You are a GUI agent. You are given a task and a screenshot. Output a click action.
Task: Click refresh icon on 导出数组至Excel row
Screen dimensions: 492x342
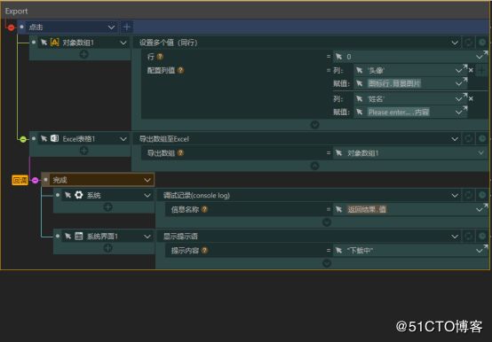[x=469, y=138]
